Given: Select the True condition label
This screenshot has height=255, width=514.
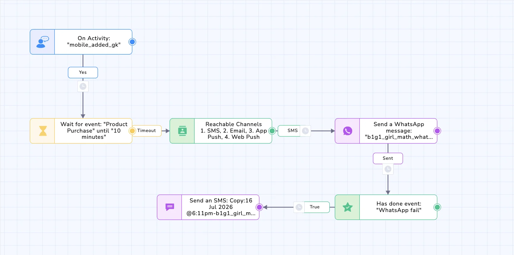Looking at the screenshot, I should (315, 207).
